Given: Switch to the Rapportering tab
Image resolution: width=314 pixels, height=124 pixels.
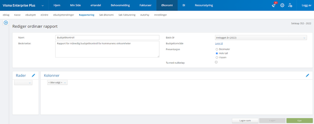Looking at the screenshot, I should coord(86,15).
